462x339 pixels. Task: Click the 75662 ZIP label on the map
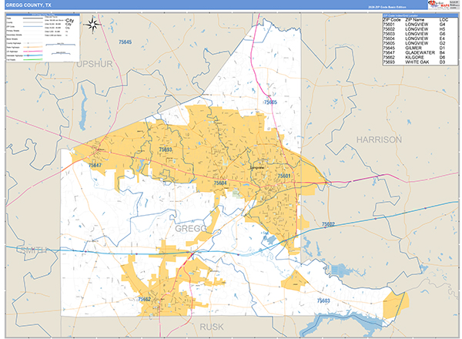click(x=145, y=299)
